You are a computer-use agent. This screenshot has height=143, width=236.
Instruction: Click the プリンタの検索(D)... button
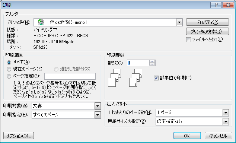click(x=207, y=31)
